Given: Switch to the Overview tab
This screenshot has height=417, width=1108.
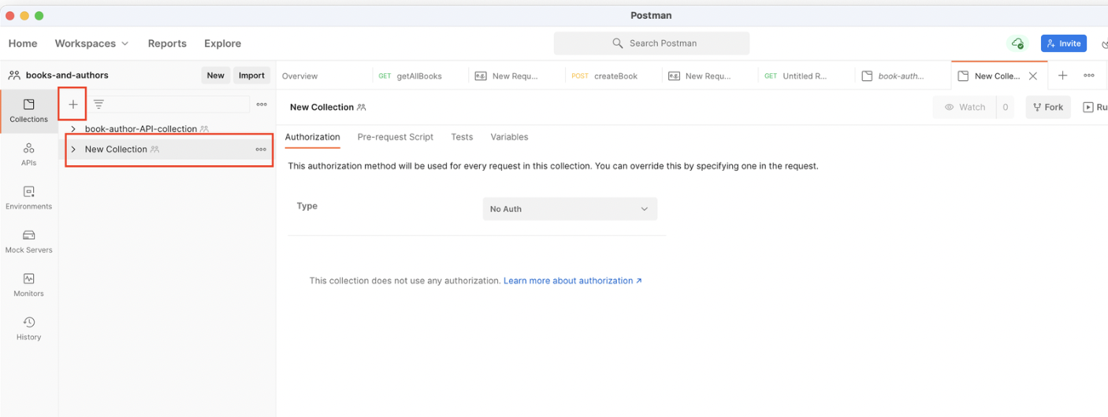Looking at the screenshot, I should point(300,76).
